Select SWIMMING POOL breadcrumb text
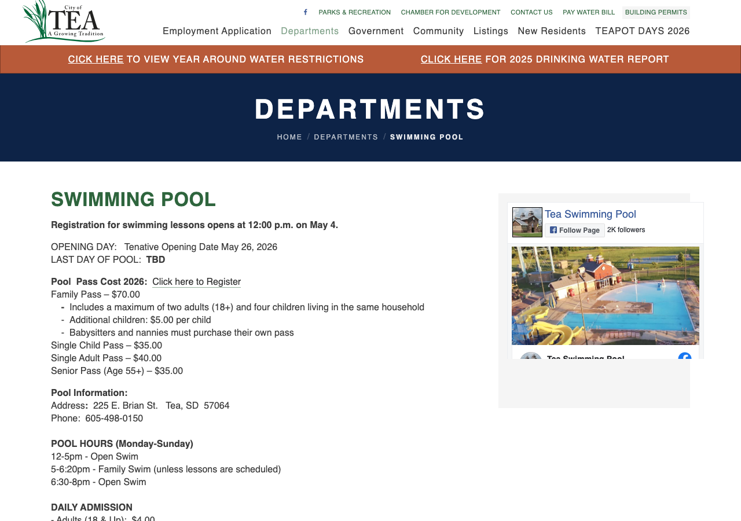741x521 pixels. [x=427, y=137]
